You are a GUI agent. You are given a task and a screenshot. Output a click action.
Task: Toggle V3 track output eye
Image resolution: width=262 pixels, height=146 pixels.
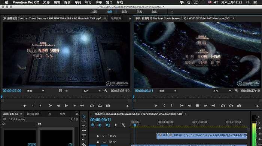tap(115, 136)
